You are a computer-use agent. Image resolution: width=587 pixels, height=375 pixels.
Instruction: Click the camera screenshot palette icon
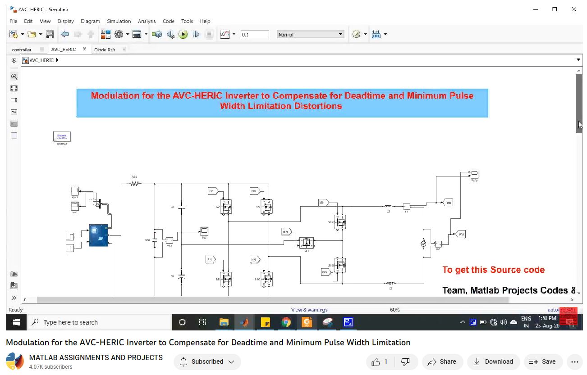pyautogui.click(x=14, y=274)
